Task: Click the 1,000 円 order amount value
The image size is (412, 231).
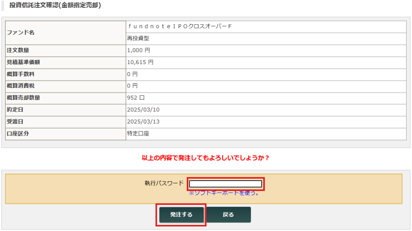Action: [x=138, y=50]
